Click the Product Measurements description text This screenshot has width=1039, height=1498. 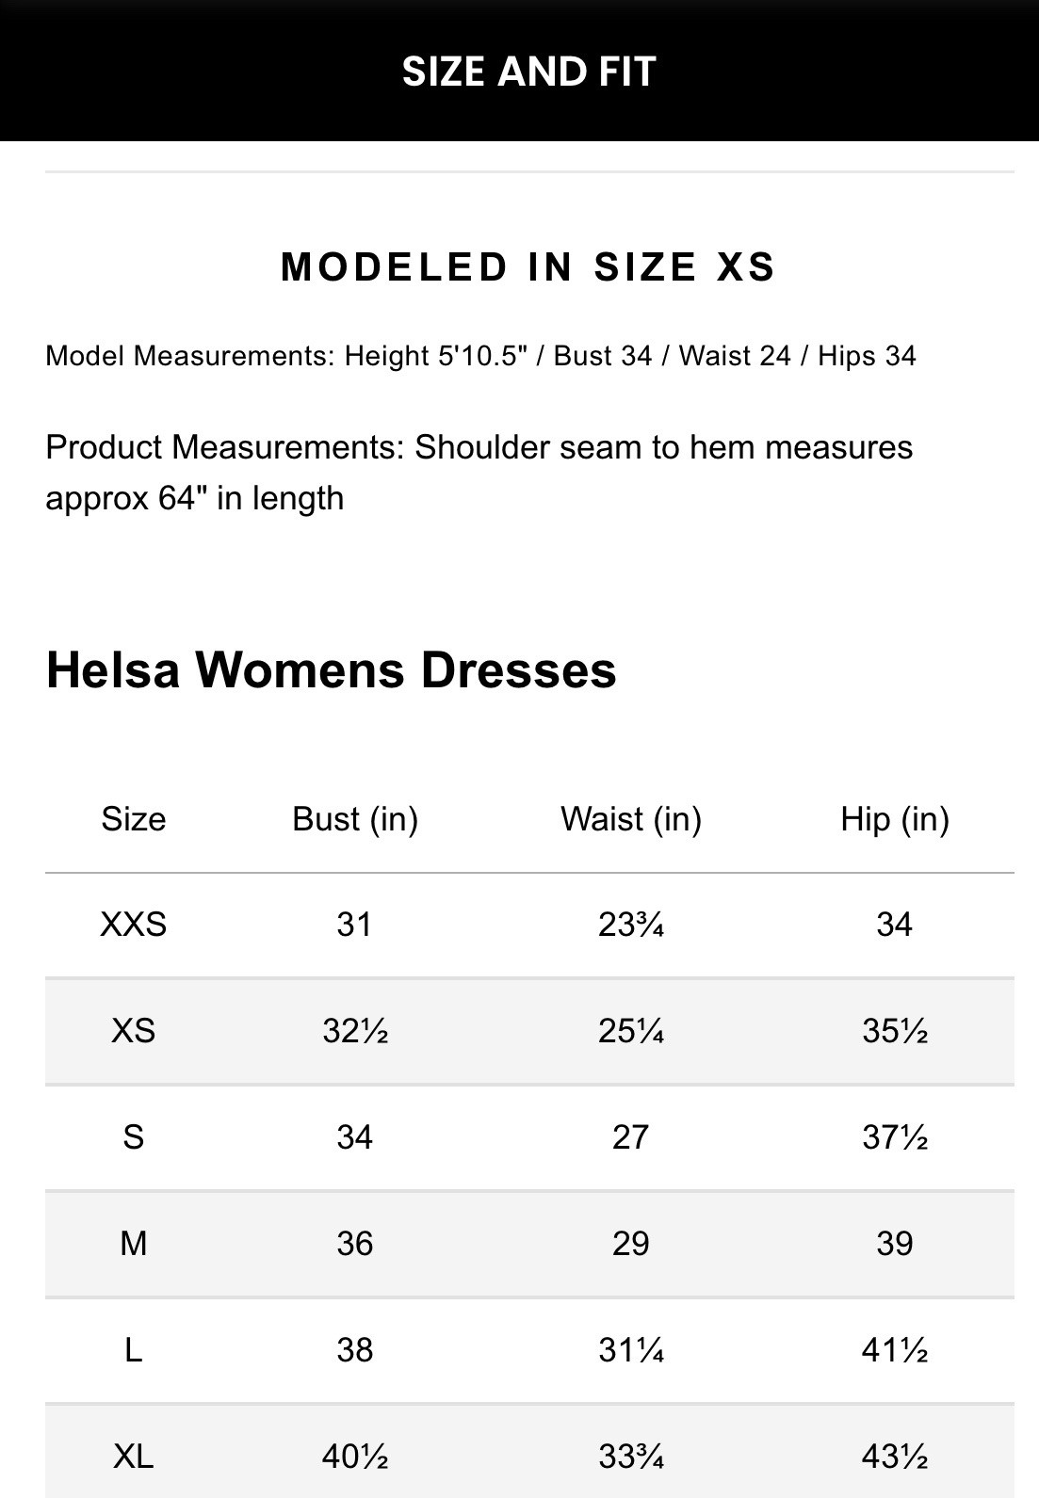click(x=479, y=472)
